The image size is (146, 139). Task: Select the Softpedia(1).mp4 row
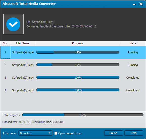73,65
